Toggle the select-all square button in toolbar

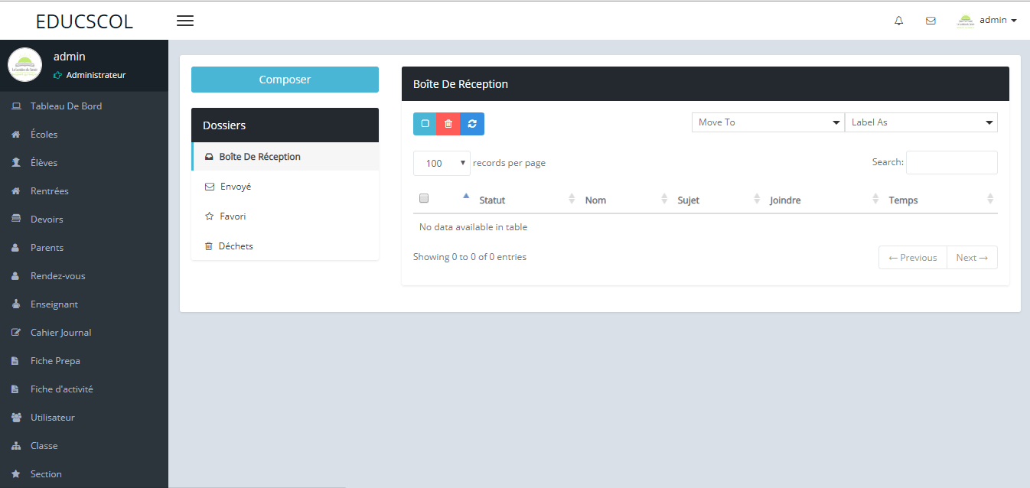point(425,124)
